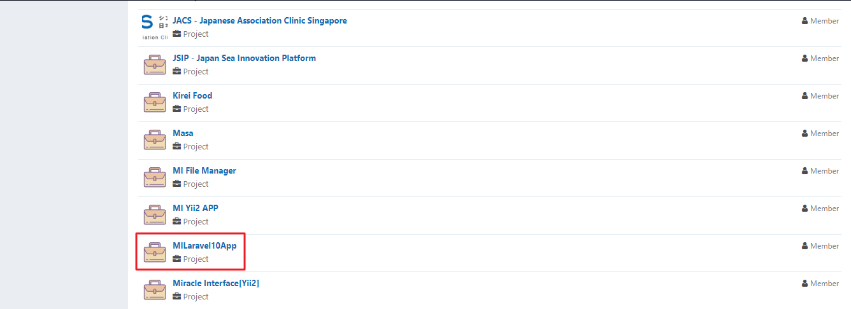Click the Member label for JACS project
The image size is (851, 309).
point(824,21)
